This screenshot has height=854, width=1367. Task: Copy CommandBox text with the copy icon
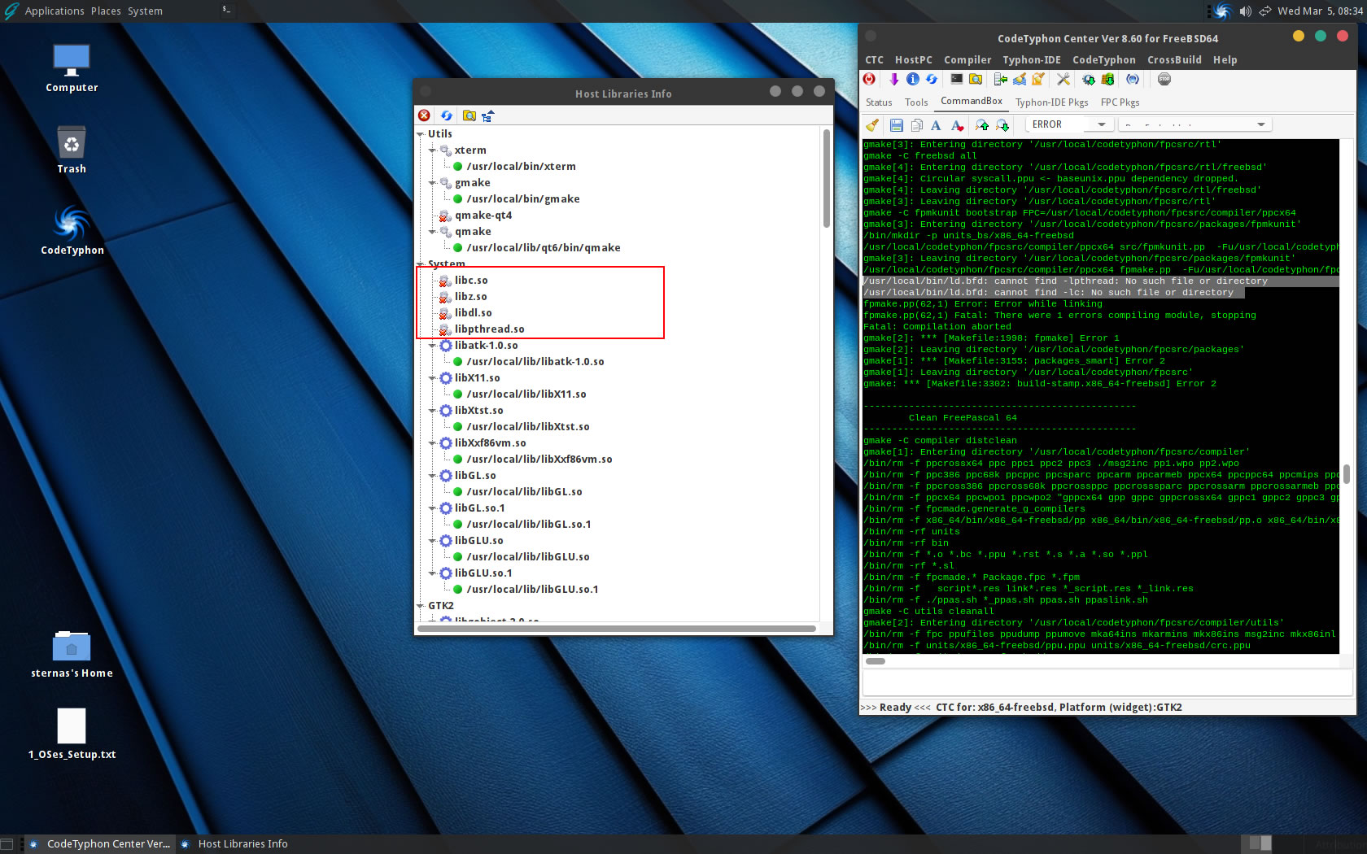[x=917, y=124]
